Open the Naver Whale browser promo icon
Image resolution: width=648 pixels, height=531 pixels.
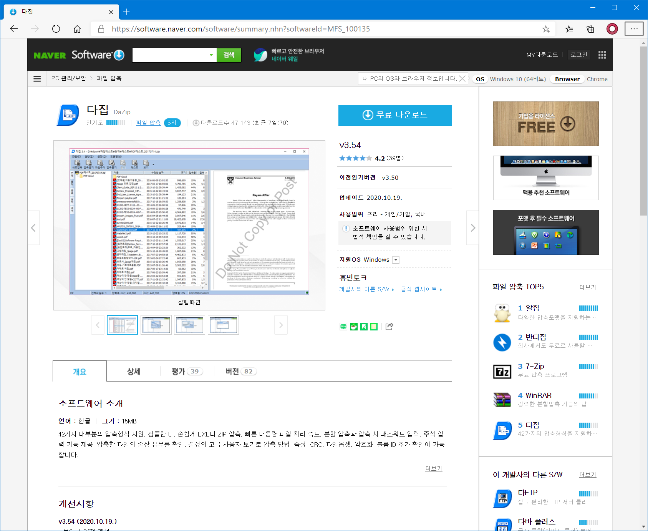pyautogui.click(x=260, y=55)
